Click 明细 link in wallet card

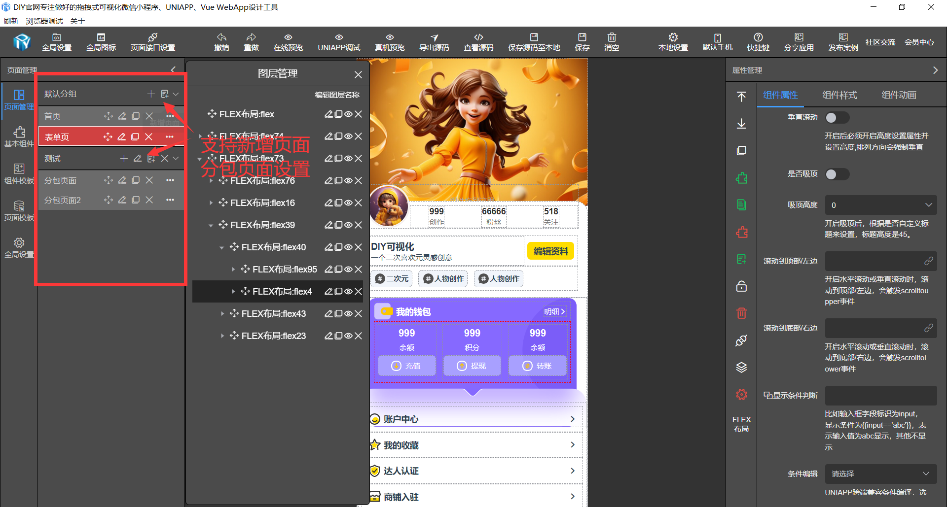point(554,311)
